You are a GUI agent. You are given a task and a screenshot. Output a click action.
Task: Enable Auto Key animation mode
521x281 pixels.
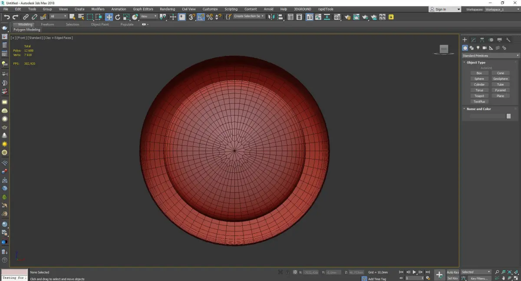[x=452, y=272]
